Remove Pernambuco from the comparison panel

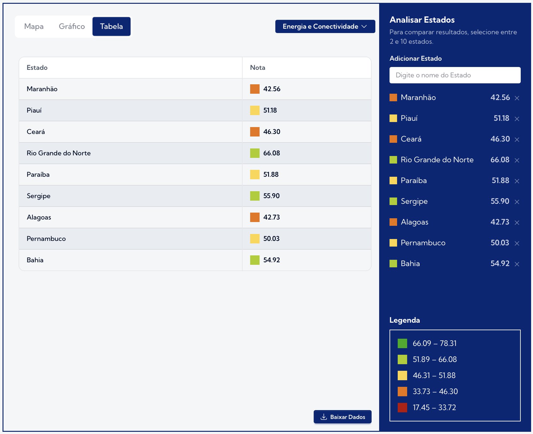coord(517,243)
